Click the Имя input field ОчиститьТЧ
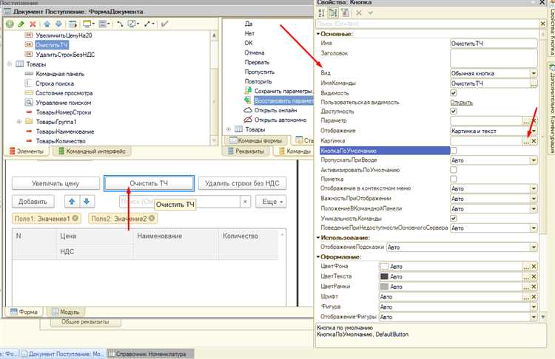Screen dimensions: 555x359 tap(494, 44)
